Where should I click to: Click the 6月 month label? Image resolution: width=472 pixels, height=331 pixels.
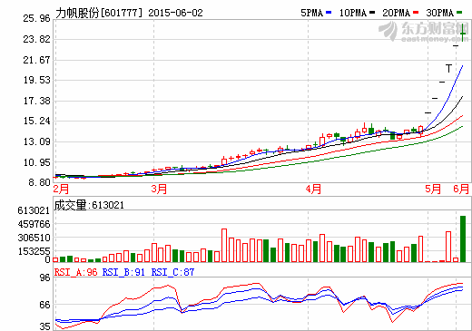tap(461, 189)
